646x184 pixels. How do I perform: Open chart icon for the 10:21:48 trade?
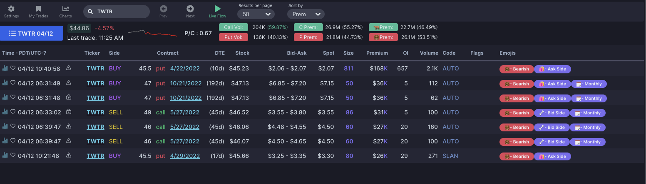[5, 155]
